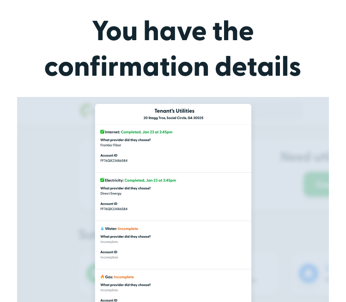Select the Internet account ID FF76QX23486584

click(114, 161)
